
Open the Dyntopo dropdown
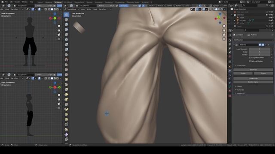tap(217, 6)
